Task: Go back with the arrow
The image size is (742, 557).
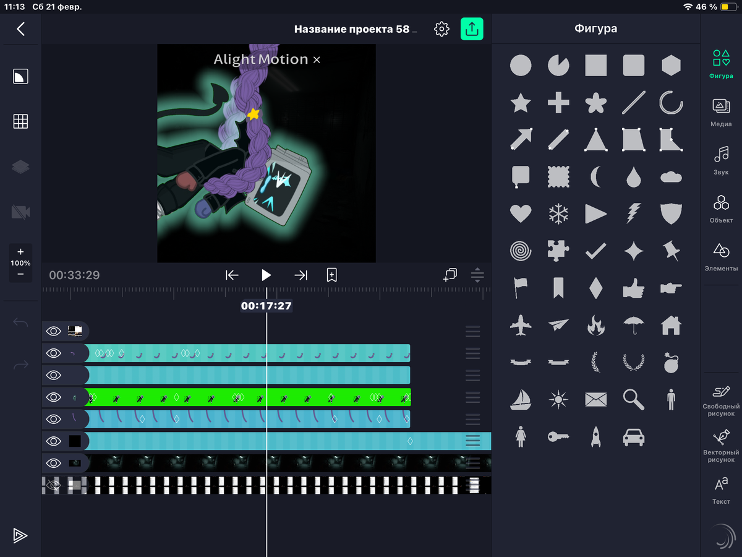Action: click(20, 28)
